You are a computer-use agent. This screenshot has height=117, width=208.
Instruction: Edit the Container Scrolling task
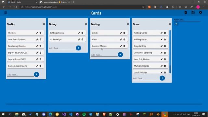162,53
